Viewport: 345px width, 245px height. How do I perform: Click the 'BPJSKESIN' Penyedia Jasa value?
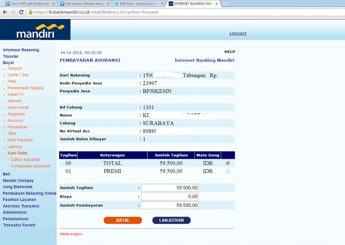[157, 91]
